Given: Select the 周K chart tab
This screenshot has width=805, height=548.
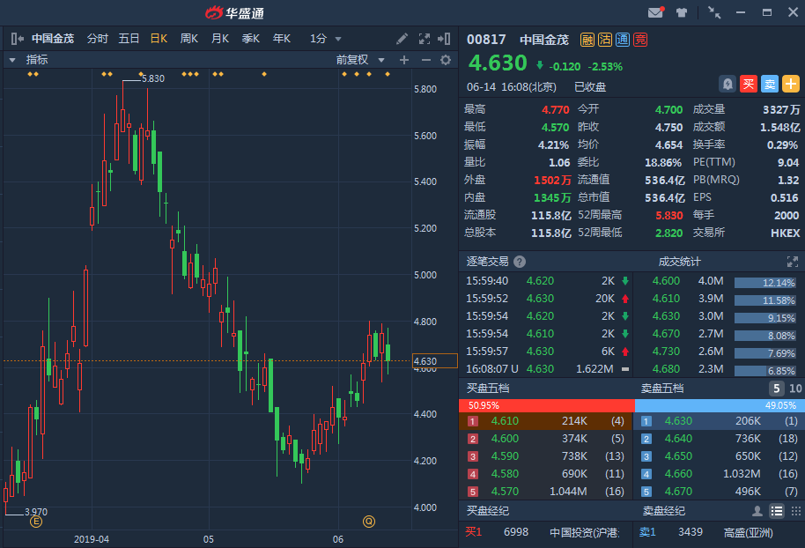Looking at the screenshot, I should pyautogui.click(x=189, y=39).
